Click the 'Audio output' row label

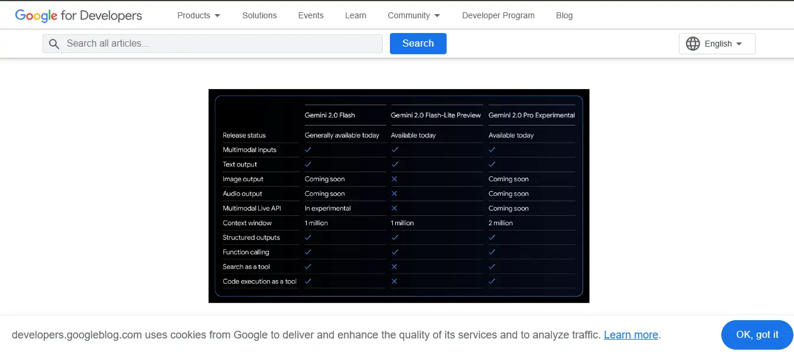point(242,193)
